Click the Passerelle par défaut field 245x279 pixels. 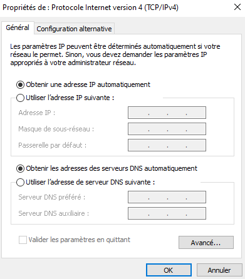click(167, 145)
